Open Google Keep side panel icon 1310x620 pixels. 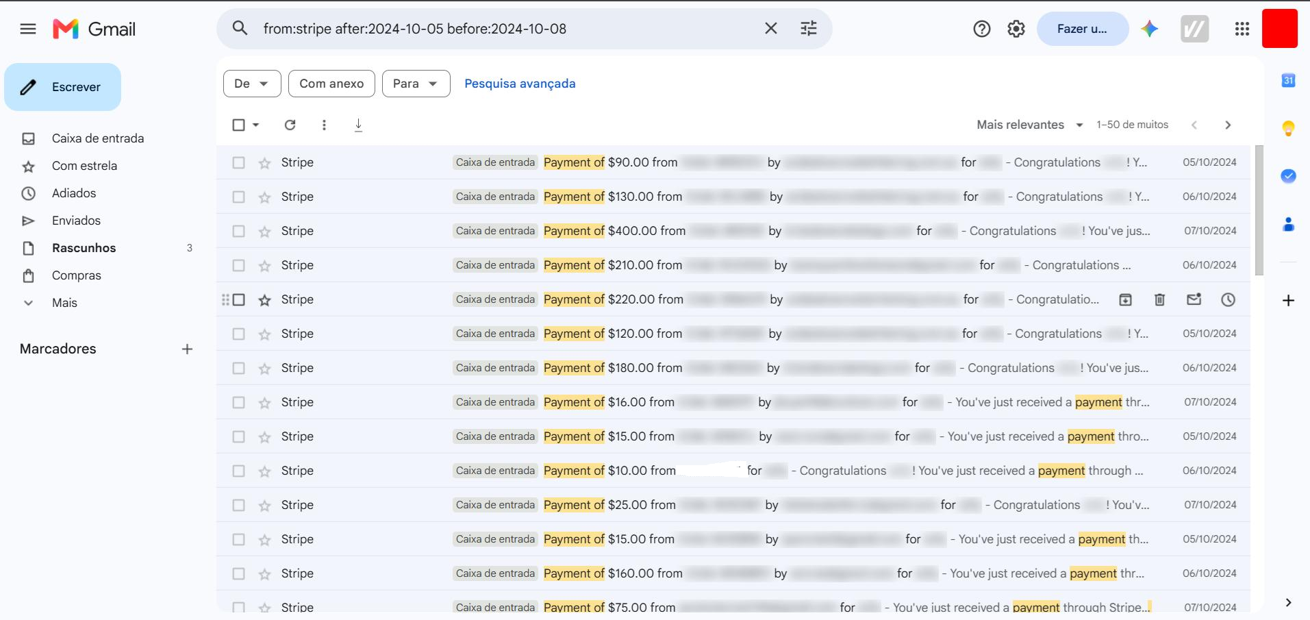click(x=1288, y=128)
